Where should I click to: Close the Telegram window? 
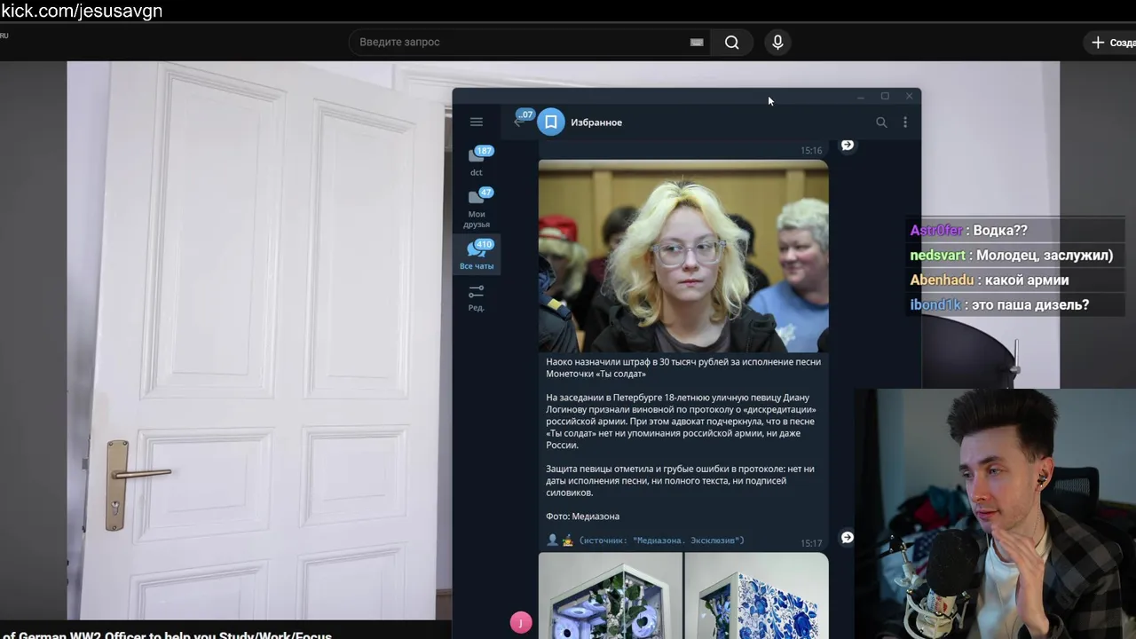pyautogui.click(x=909, y=96)
